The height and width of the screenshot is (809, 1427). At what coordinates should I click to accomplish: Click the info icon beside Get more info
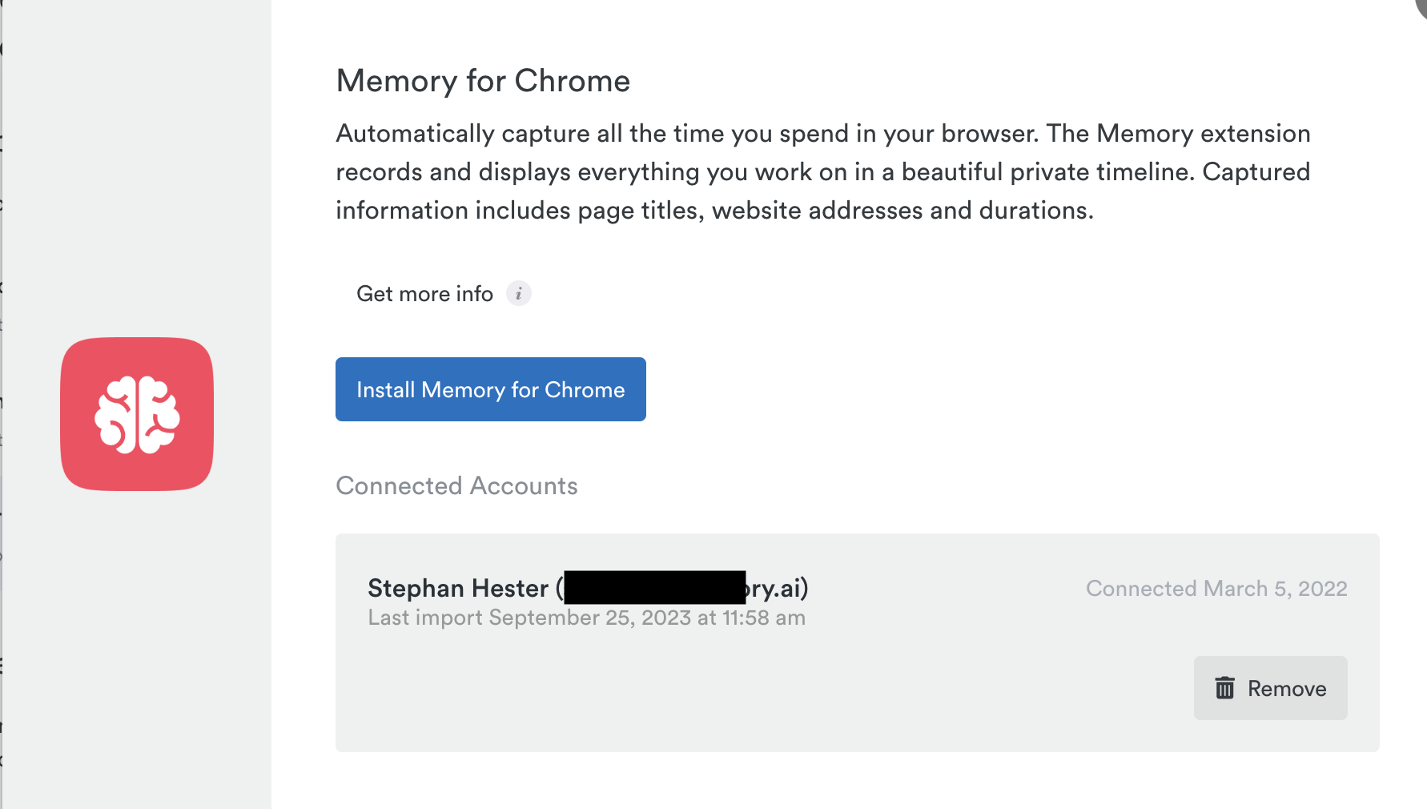click(518, 293)
